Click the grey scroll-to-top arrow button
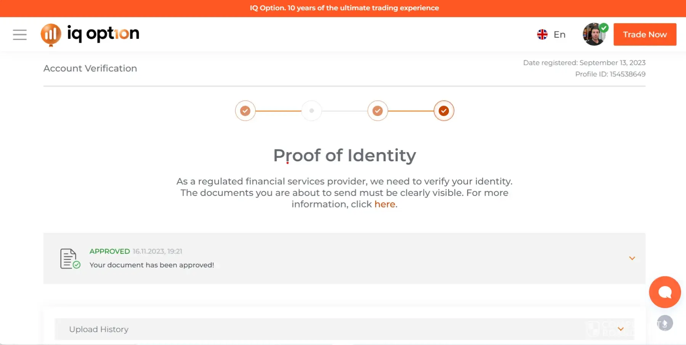 665,323
